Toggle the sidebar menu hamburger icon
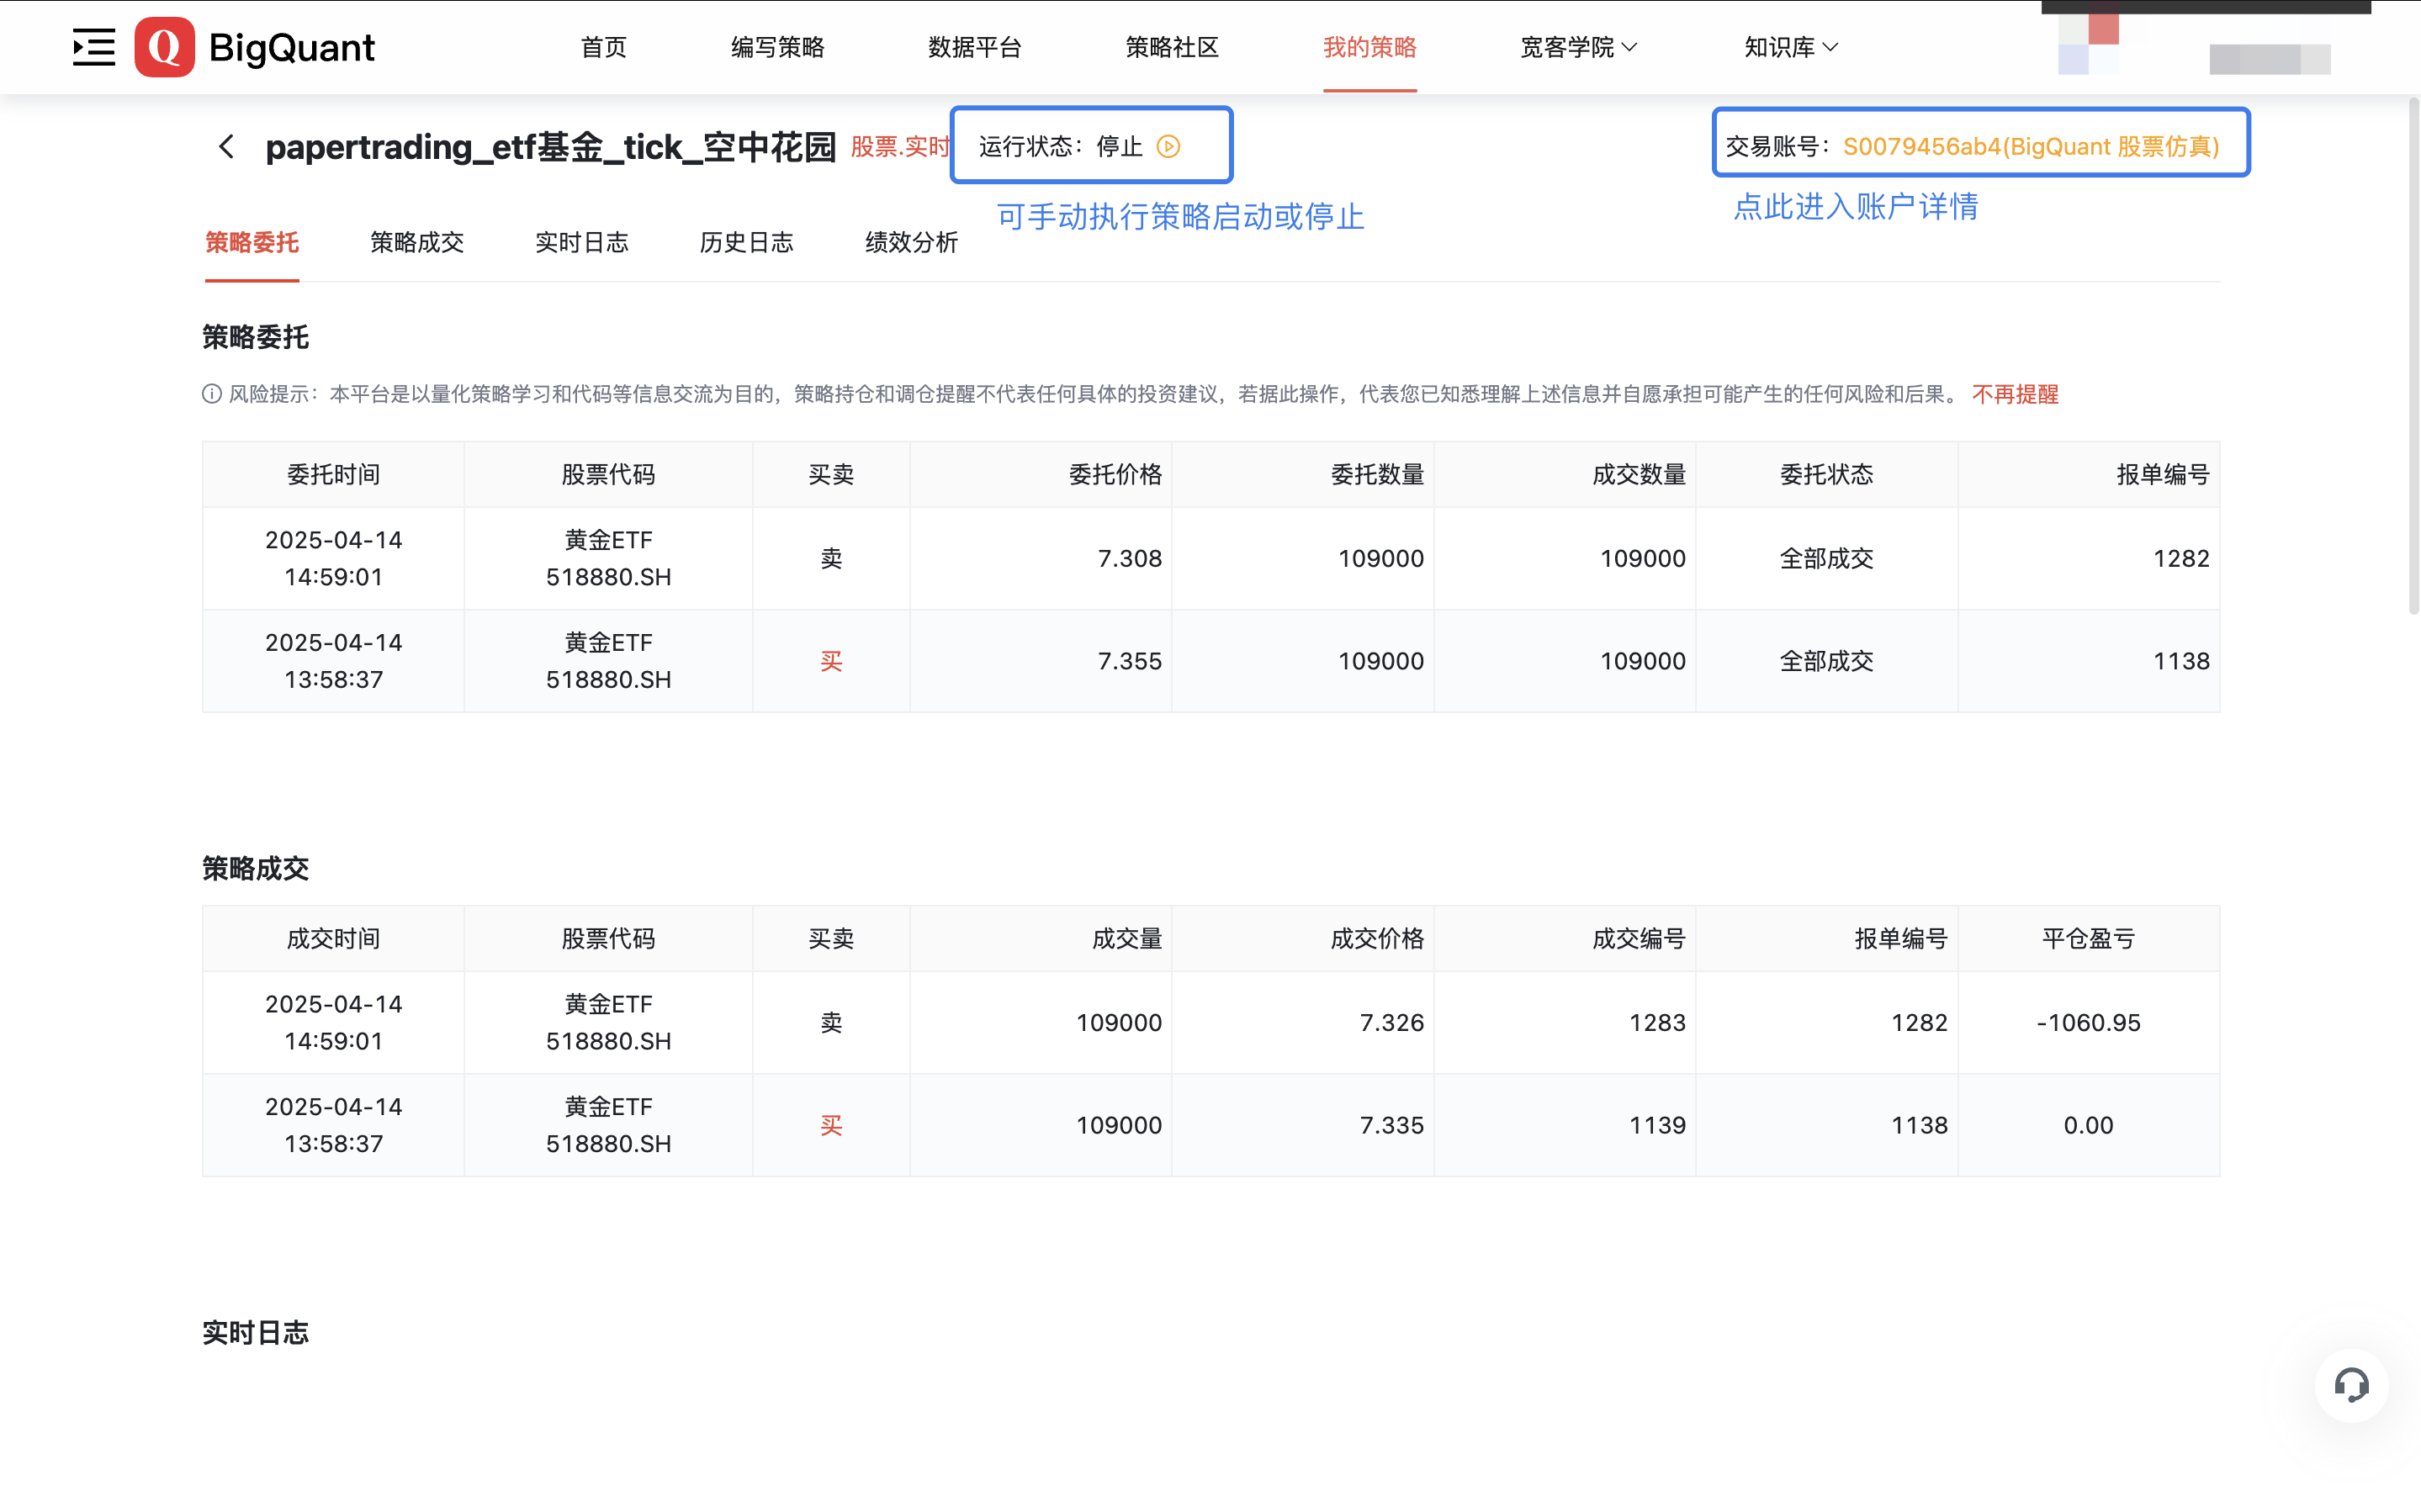2421x1512 pixels. 93,47
